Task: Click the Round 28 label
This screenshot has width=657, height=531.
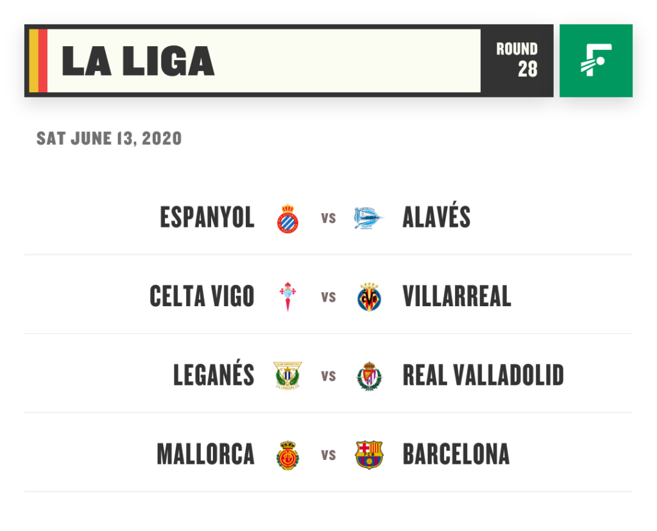Action: tap(517, 60)
